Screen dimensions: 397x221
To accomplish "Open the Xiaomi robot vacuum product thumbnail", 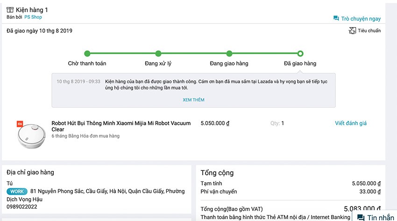I will coord(31,135).
